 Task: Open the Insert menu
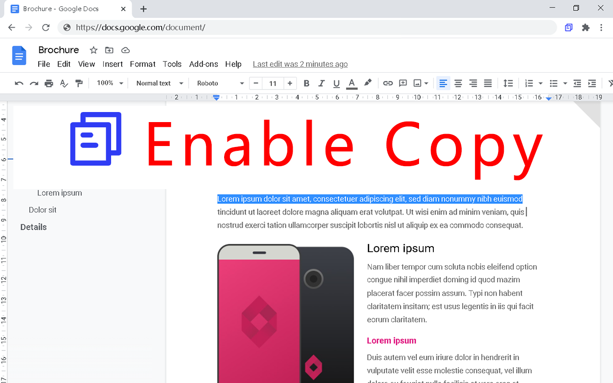click(x=113, y=64)
